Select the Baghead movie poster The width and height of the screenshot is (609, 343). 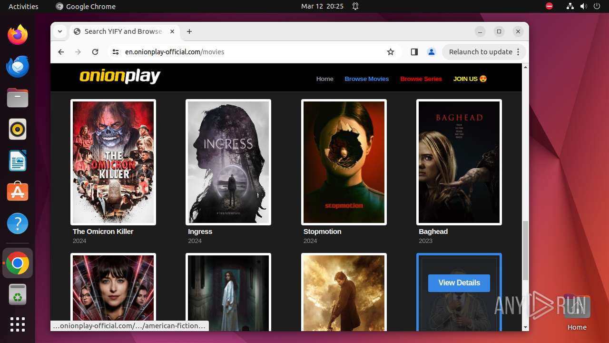[459, 162]
